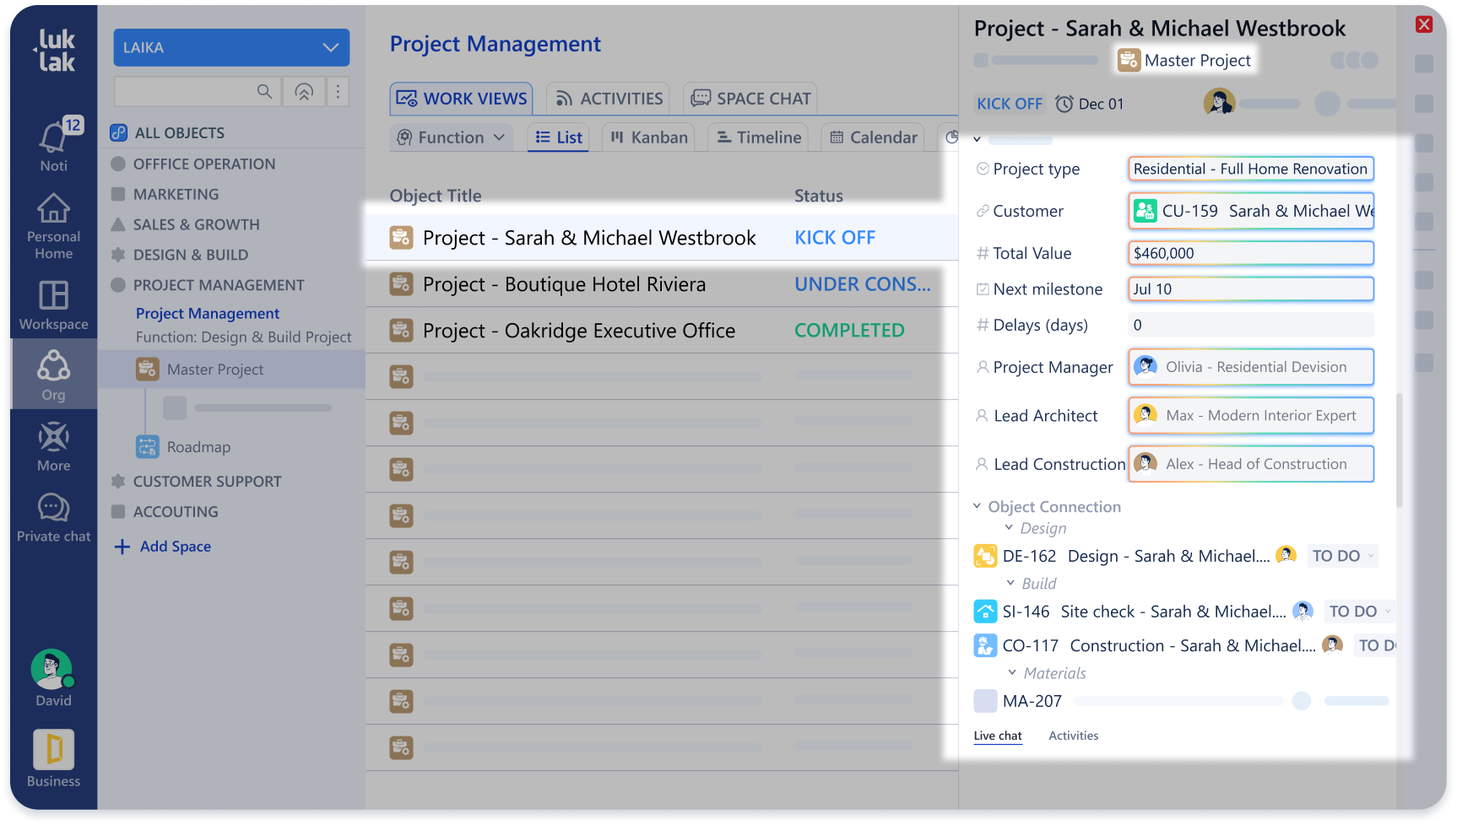Viewport: 1457px width, 825px height.
Task: Open the Function filter dropdown
Action: point(452,137)
